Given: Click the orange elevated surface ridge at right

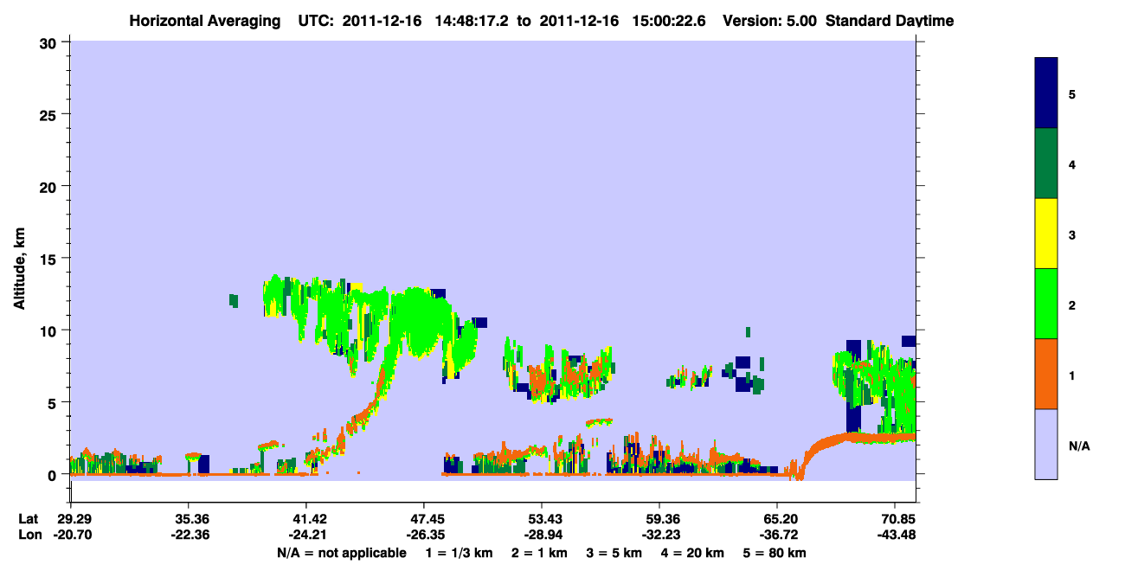Looking at the screenshot, I should [857, 439].
